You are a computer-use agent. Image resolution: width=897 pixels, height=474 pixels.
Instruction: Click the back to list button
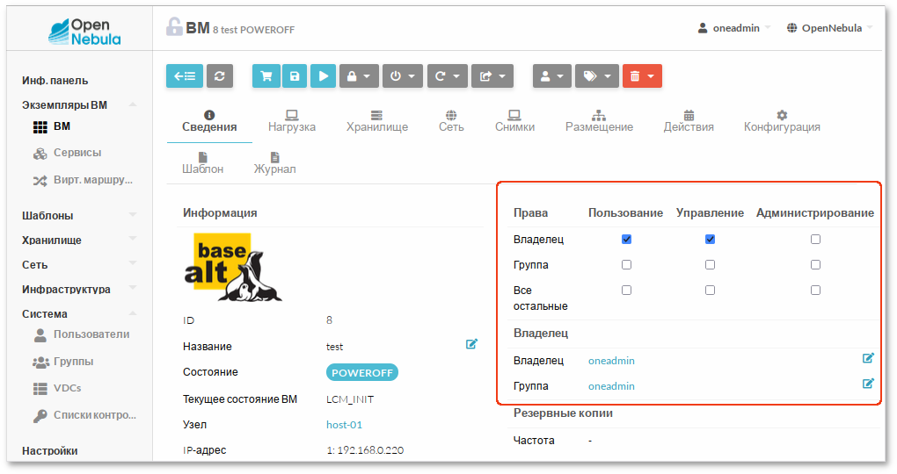pos(184,76)
